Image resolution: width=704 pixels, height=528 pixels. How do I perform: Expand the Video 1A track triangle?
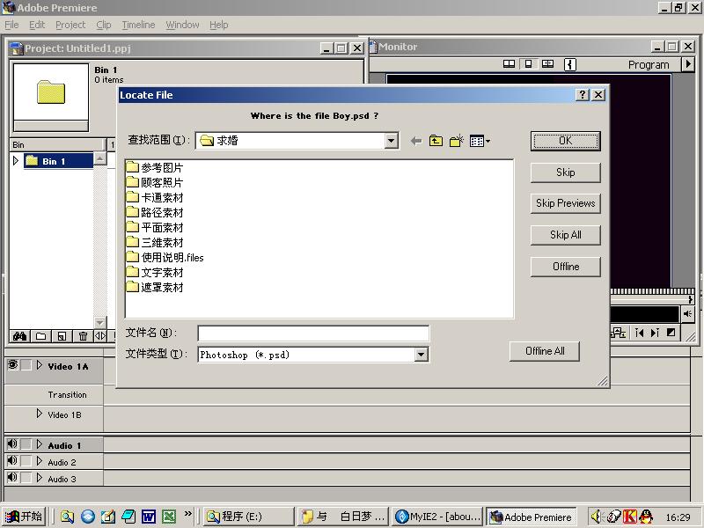click(40, 365)
